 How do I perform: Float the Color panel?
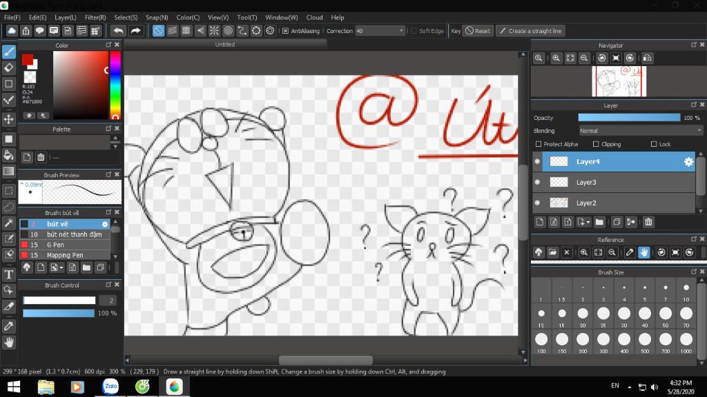tap(108, 45)
